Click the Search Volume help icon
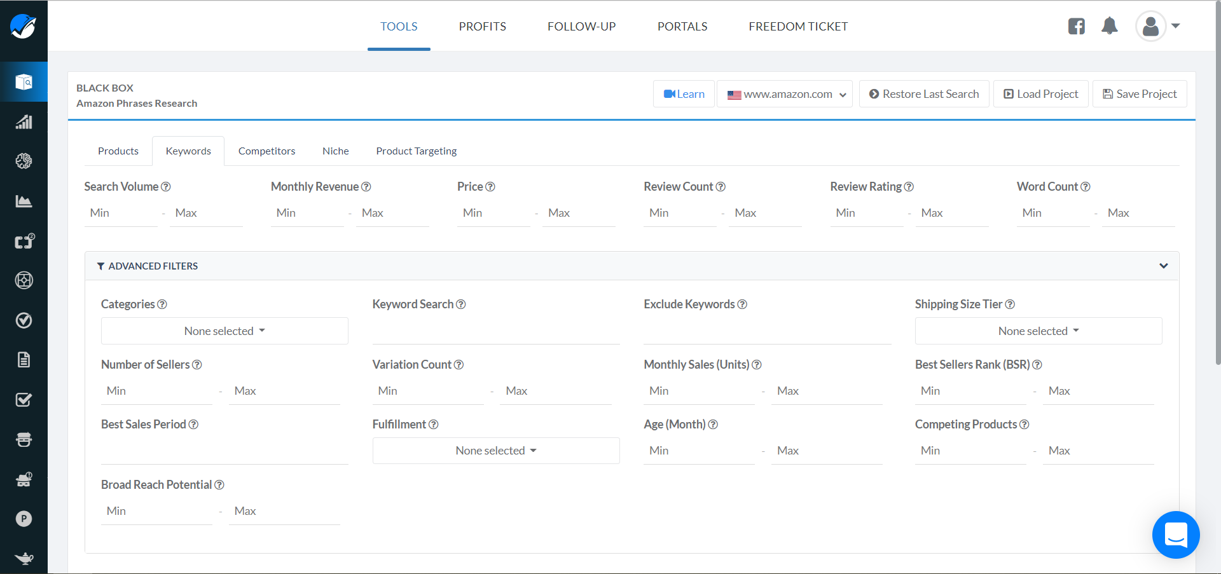Viewport: 1221px width, 574px height. tap(166, 187)
